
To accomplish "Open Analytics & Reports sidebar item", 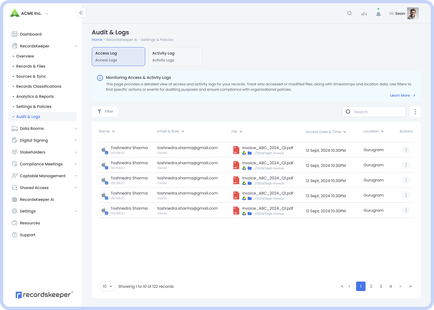I will pos(35,96).
